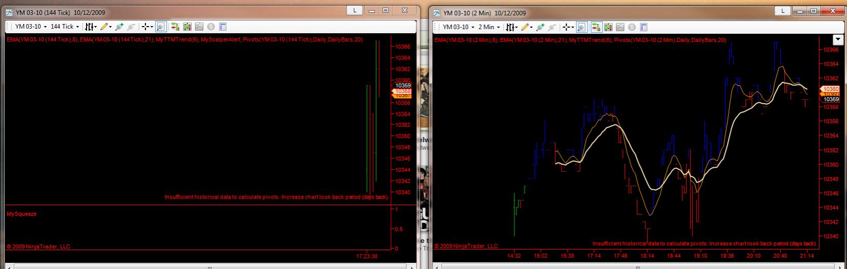Screen dimensions: 847x269
Task: Click the 19:36 time axis label
Action: pos(727,256)
